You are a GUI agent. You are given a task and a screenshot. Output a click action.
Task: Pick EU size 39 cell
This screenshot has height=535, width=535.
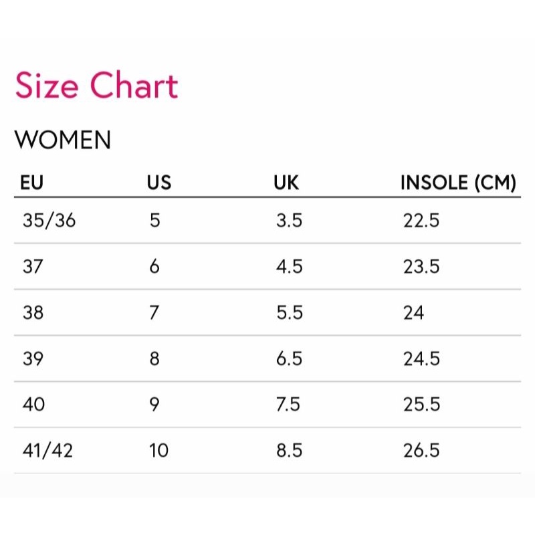(x=33, y=358)
